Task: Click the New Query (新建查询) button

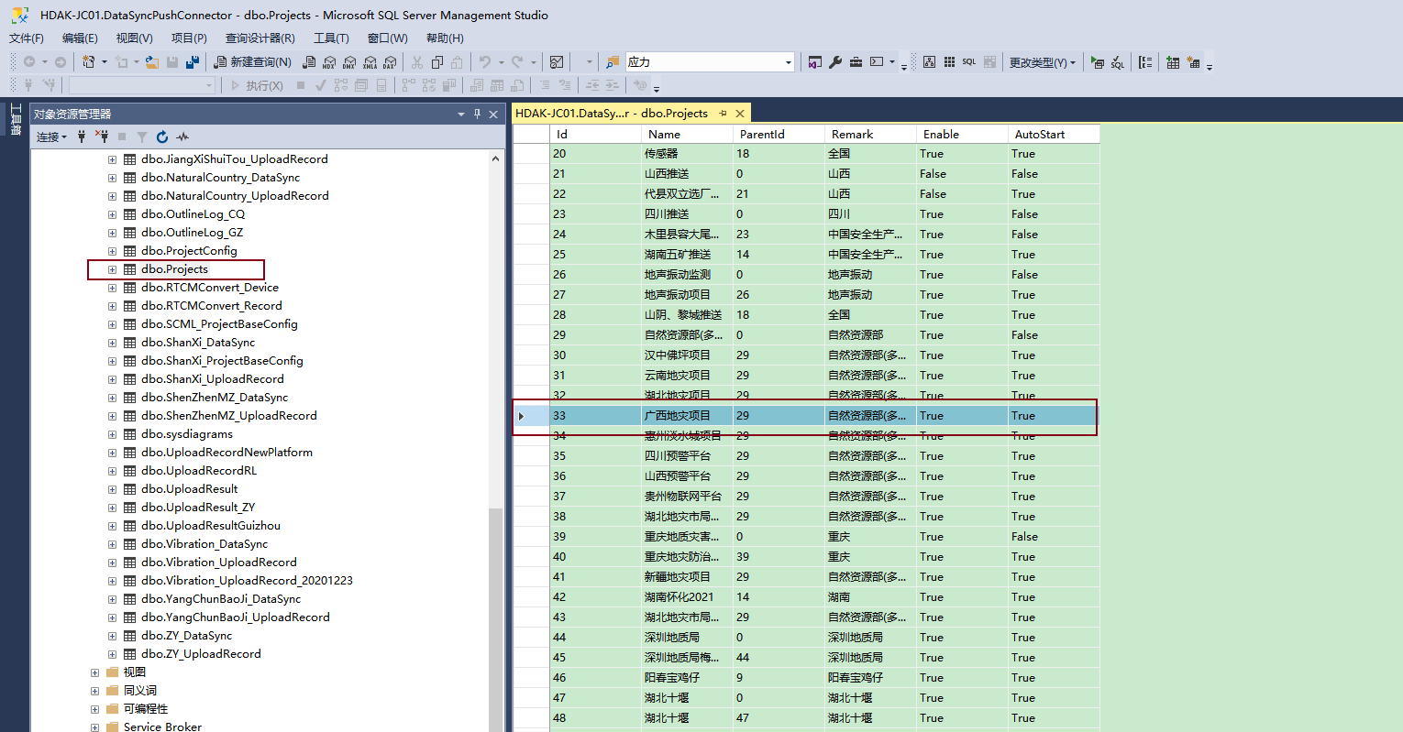Action: (252, 62)
